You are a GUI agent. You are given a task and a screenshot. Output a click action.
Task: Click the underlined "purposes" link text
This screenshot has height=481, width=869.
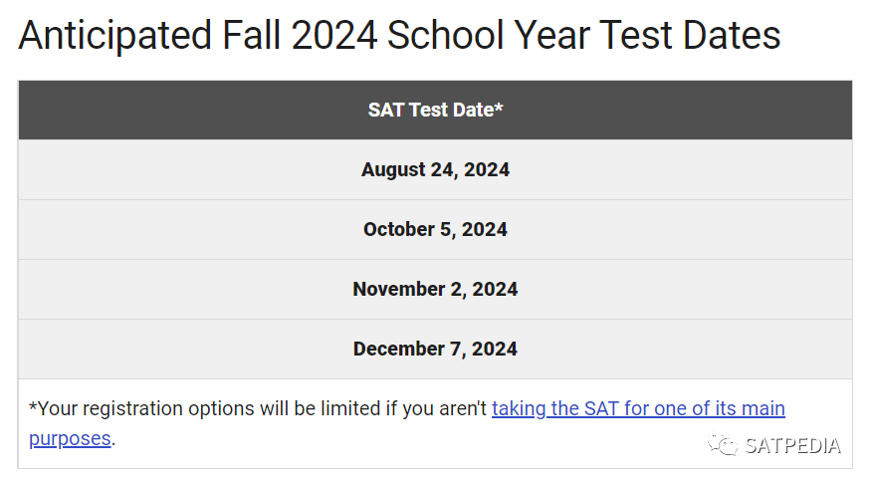click(x=70, y=438)
